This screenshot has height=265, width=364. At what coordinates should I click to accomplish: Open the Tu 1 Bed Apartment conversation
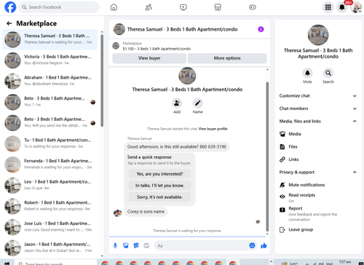point(50,144)
